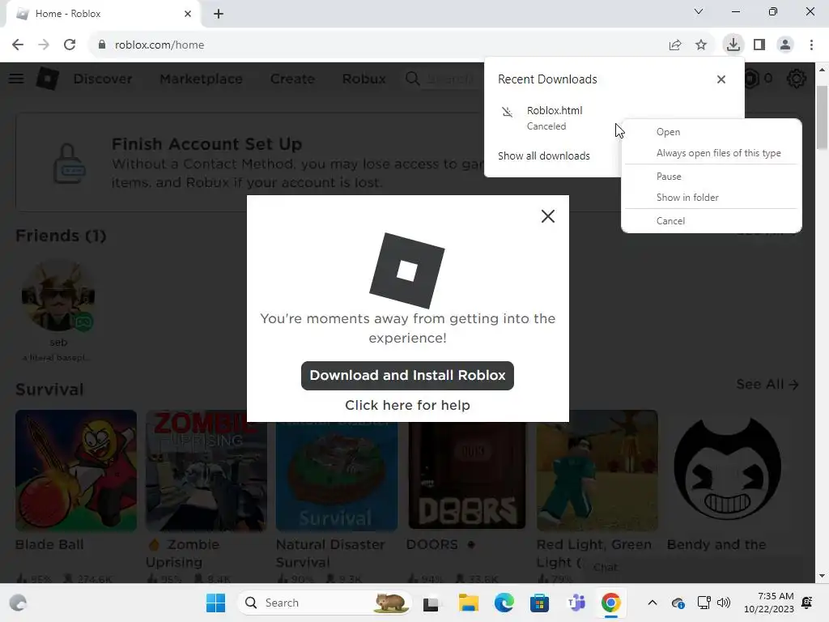
Task: Launch Microsoft Edge from the taskbar
Action: [x=504, y=603]
